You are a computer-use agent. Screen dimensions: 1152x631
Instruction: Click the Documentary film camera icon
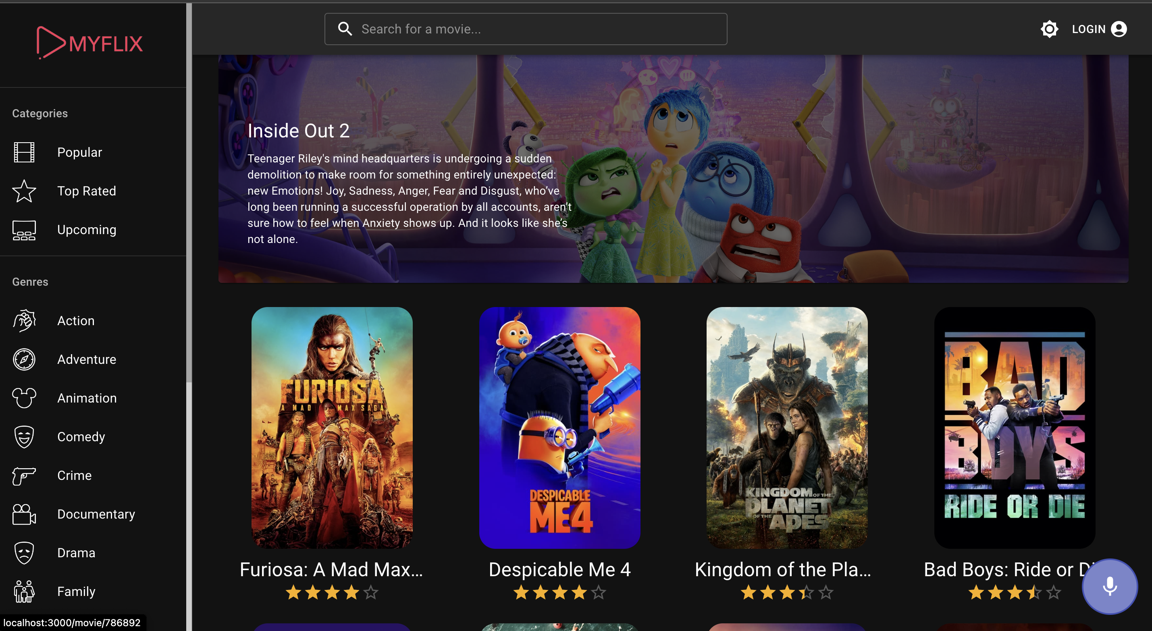click(24, 514)
